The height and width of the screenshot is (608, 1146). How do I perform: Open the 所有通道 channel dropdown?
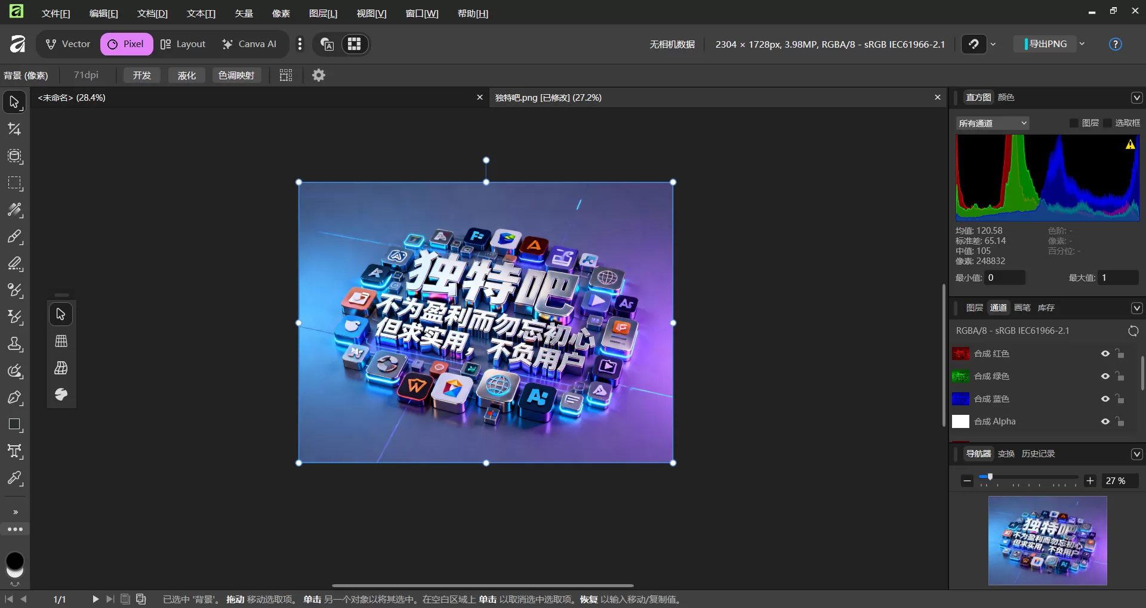992,123
